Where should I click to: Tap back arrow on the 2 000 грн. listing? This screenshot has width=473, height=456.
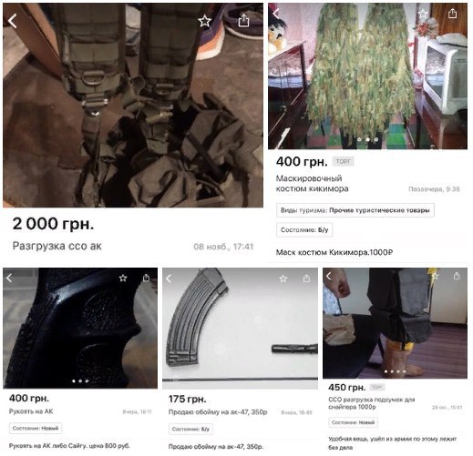coord(12,21)
